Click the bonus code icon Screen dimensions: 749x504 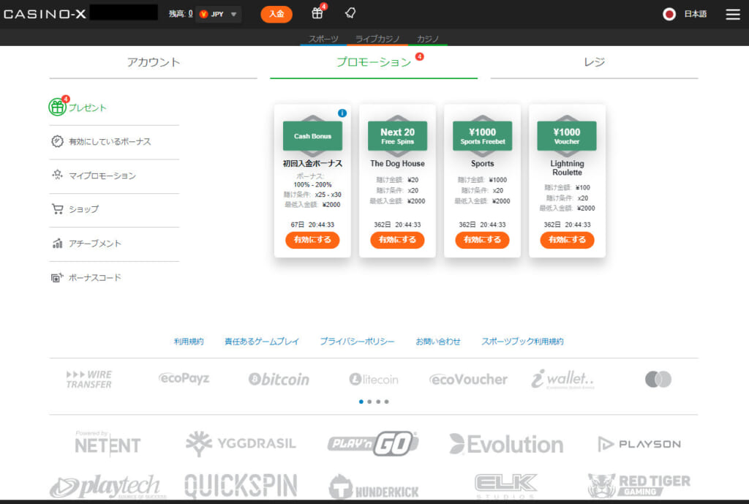[x=57, y=277]
